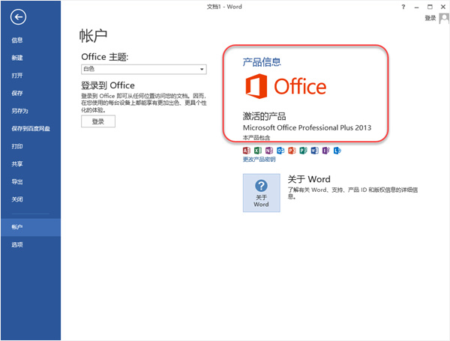Open the 打印 page
This screenshot has width=450, height=341.
[x=17, y=146]
